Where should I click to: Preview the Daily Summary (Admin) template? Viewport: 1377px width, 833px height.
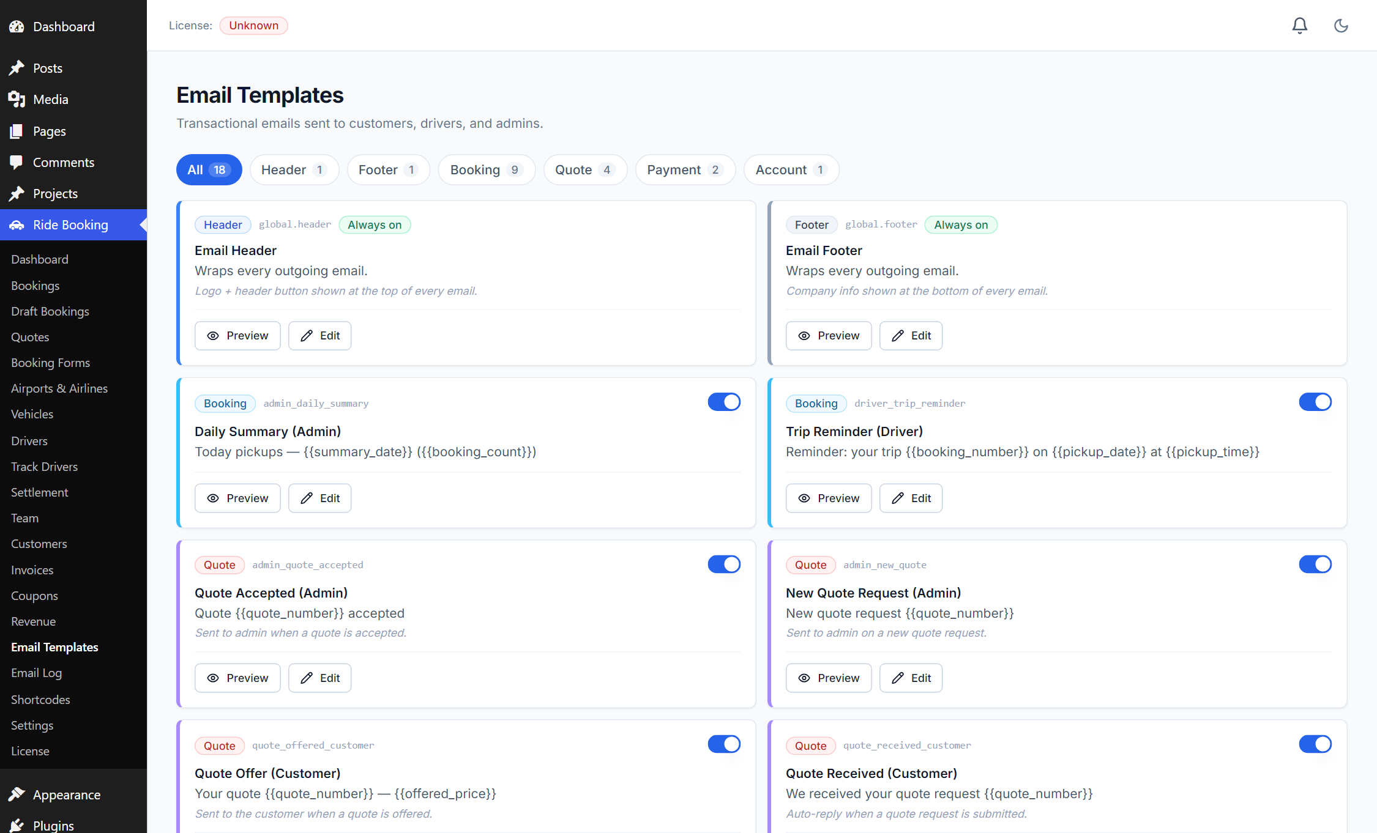(237, 498)
